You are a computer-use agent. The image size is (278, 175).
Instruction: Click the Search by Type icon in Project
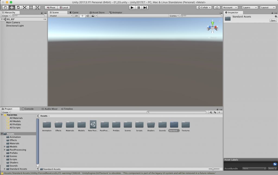coord(211,112)
